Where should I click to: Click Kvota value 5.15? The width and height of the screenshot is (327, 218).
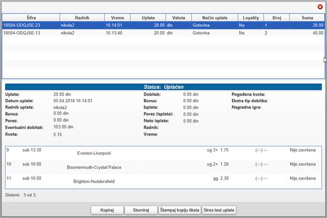[x=58, y=135]
